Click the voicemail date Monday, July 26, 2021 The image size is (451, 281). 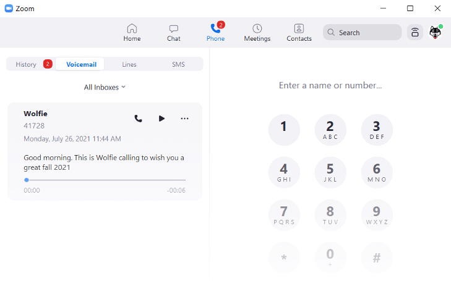pyautogui.click(x=72, y=139)
